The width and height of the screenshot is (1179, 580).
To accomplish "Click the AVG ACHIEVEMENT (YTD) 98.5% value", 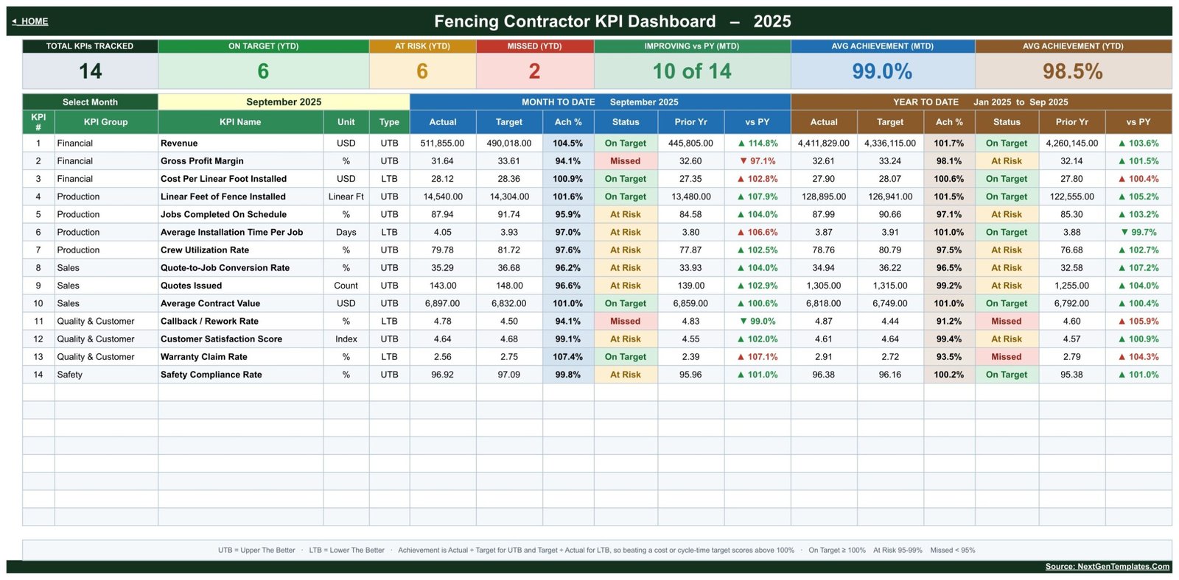I will coord(1073,71).
